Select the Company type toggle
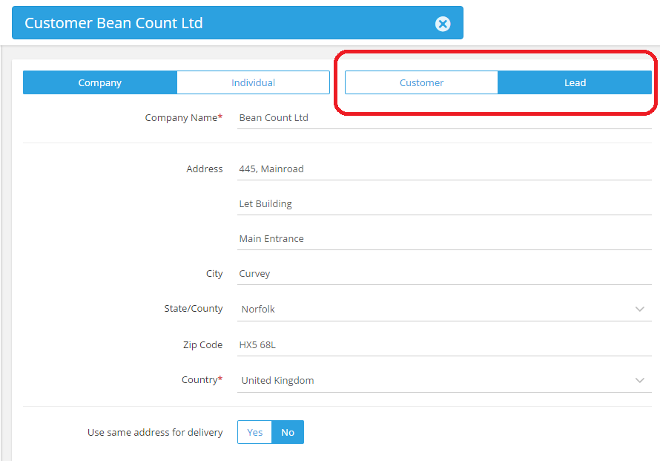Viewport: 660px width, 461px height. 100,82
